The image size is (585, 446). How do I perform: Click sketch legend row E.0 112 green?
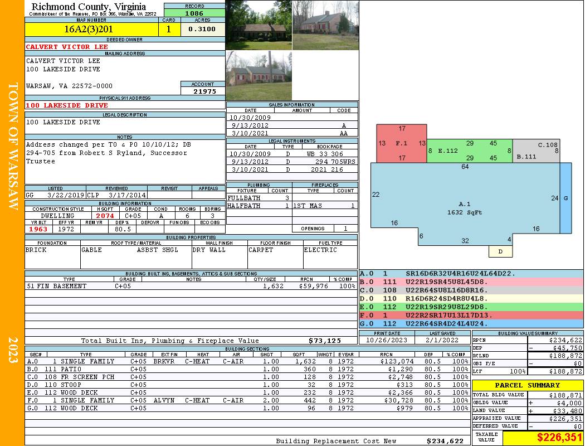click(x=471, y=307)
